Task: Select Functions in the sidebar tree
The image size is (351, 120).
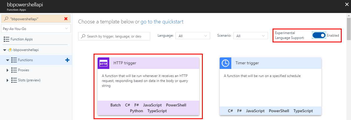Action: pos(25,60)
